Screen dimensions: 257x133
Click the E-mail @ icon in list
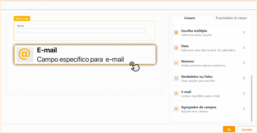pyautogui.click(x=176, y=94)
